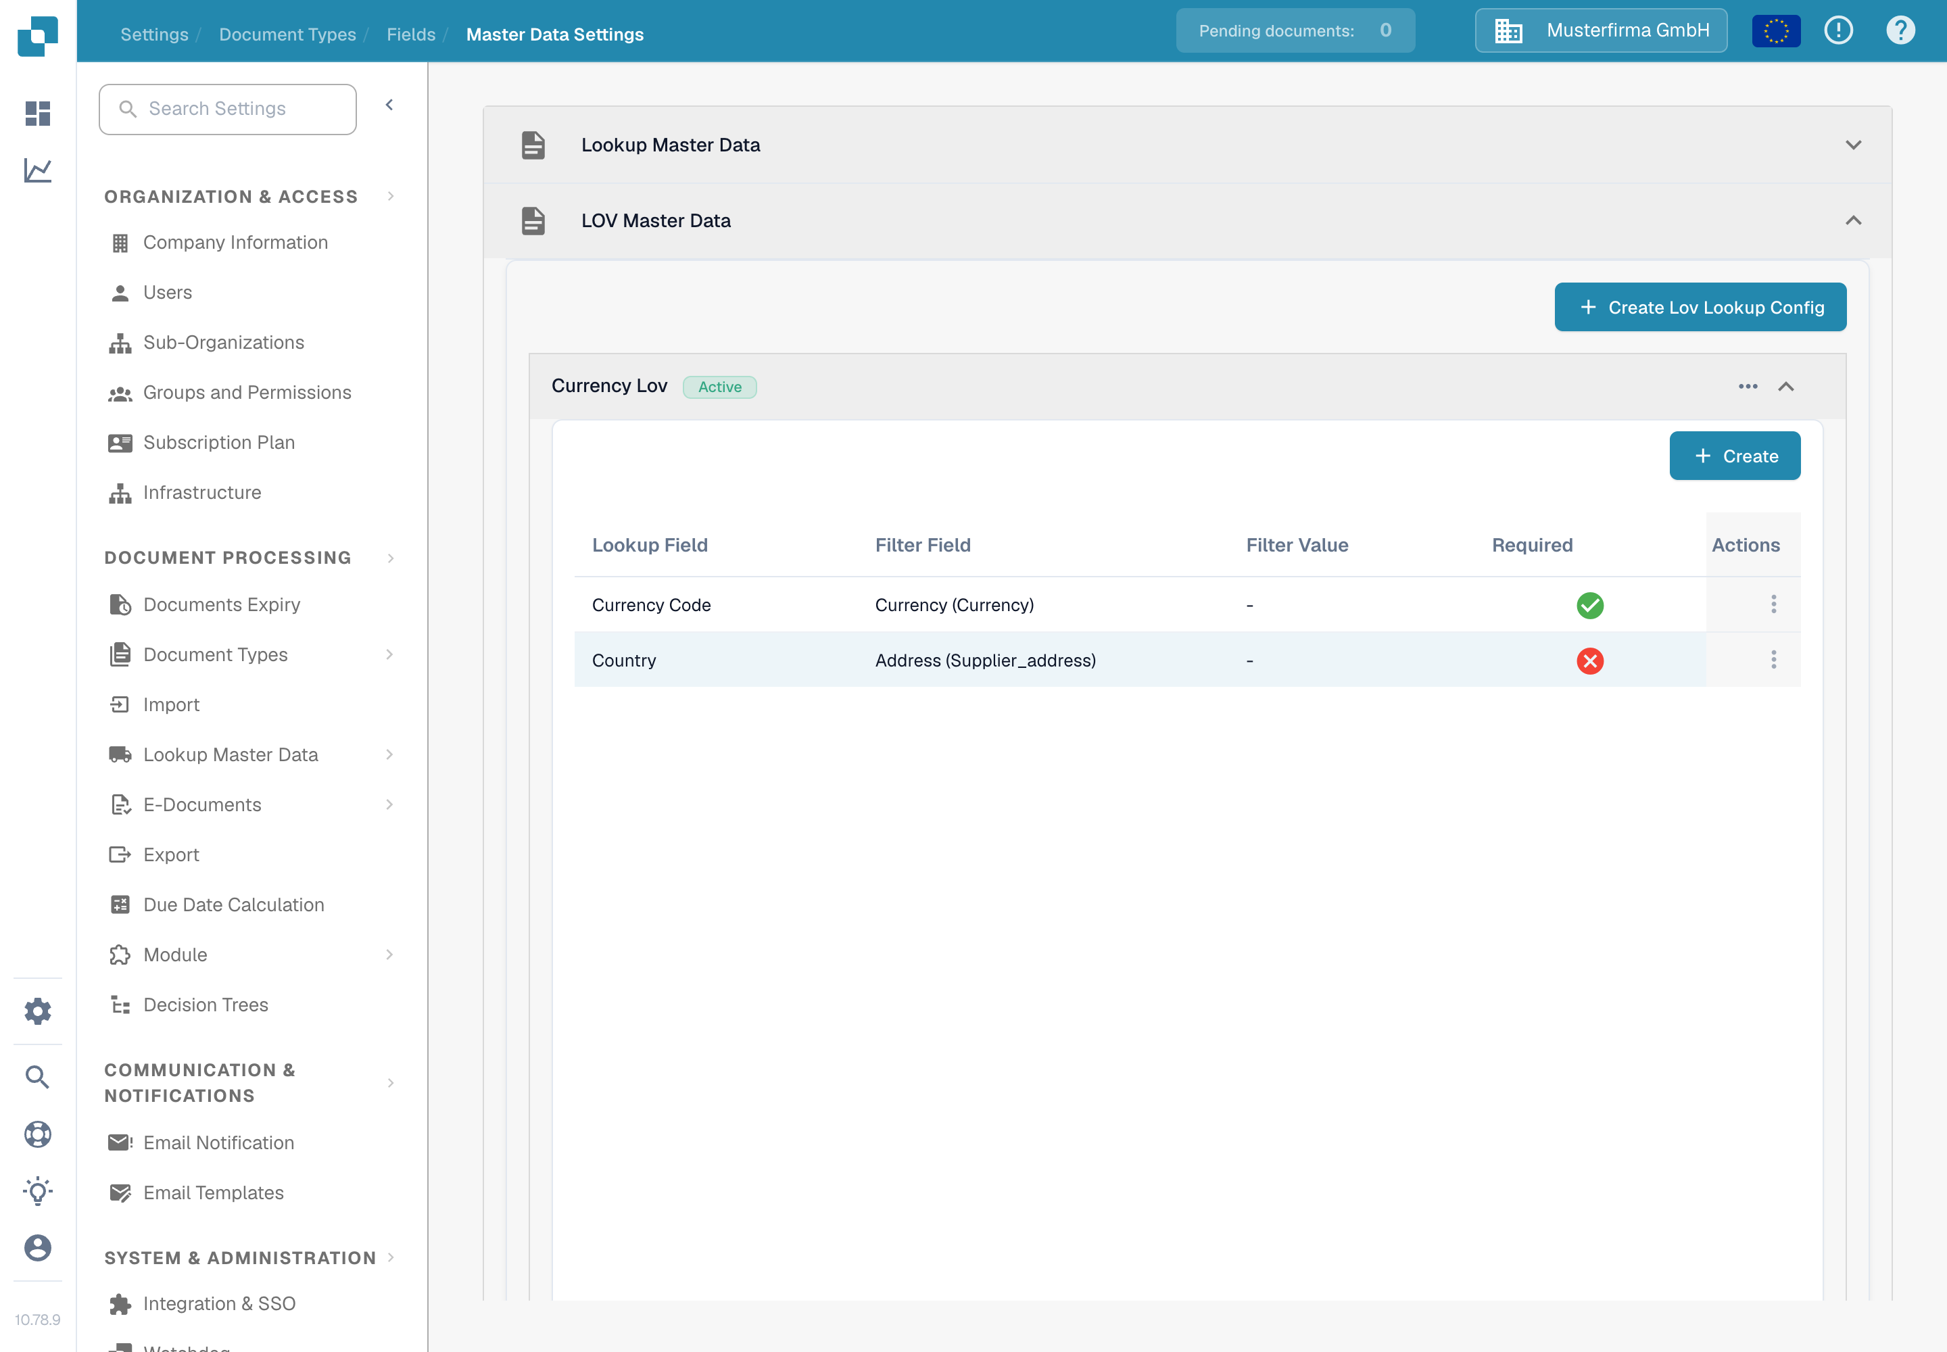Open the analytics line chart icon

pos(37,170)
